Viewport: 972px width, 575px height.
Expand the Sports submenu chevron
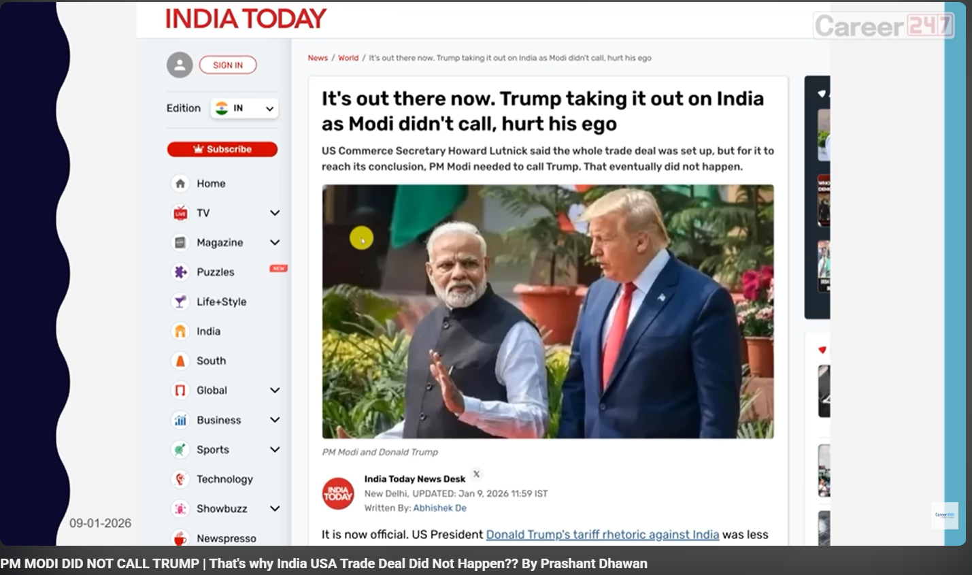click(x=275, y=449)
